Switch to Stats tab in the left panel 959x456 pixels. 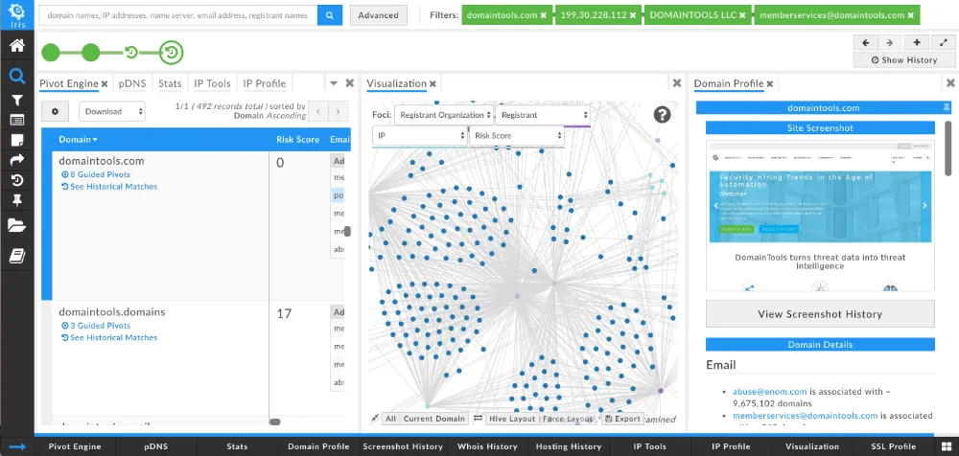click(170, 83)
